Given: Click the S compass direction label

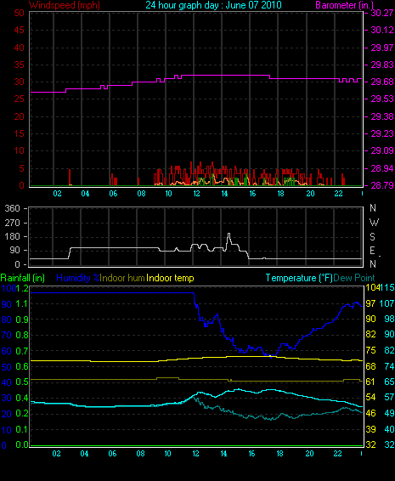Looking at the screenshot, I should click(x=372, y=237).
